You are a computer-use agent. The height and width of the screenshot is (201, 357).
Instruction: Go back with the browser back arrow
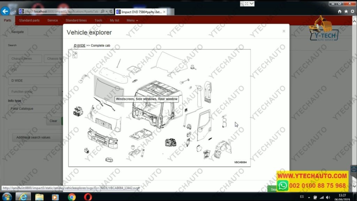point(5,11)
